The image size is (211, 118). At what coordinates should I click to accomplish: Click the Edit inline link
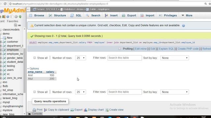click(141, 49)
